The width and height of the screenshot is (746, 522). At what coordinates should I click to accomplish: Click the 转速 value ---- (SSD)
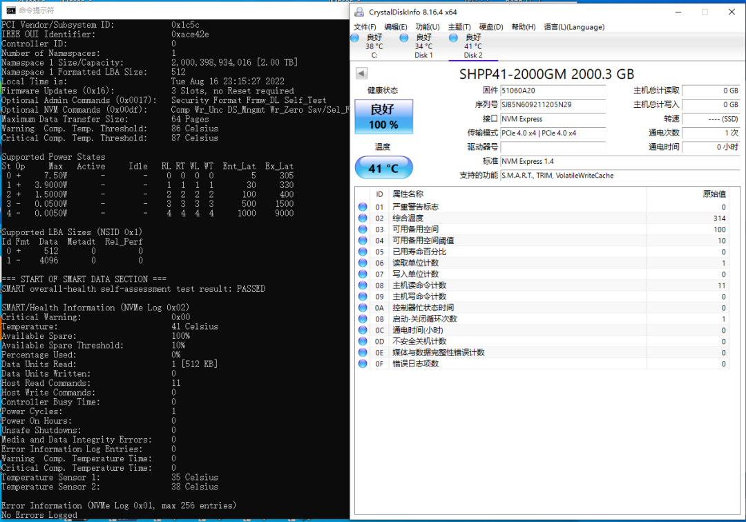coord(711,119)
